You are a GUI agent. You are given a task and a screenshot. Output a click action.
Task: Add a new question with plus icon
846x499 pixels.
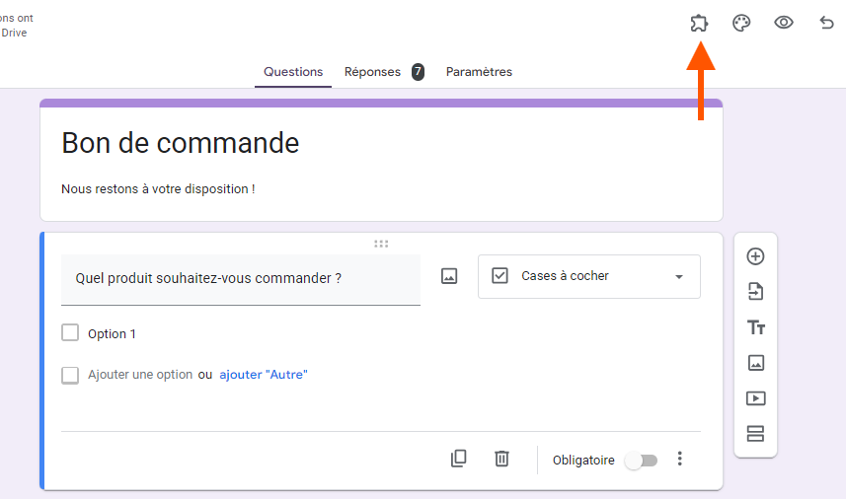point(755,256)
